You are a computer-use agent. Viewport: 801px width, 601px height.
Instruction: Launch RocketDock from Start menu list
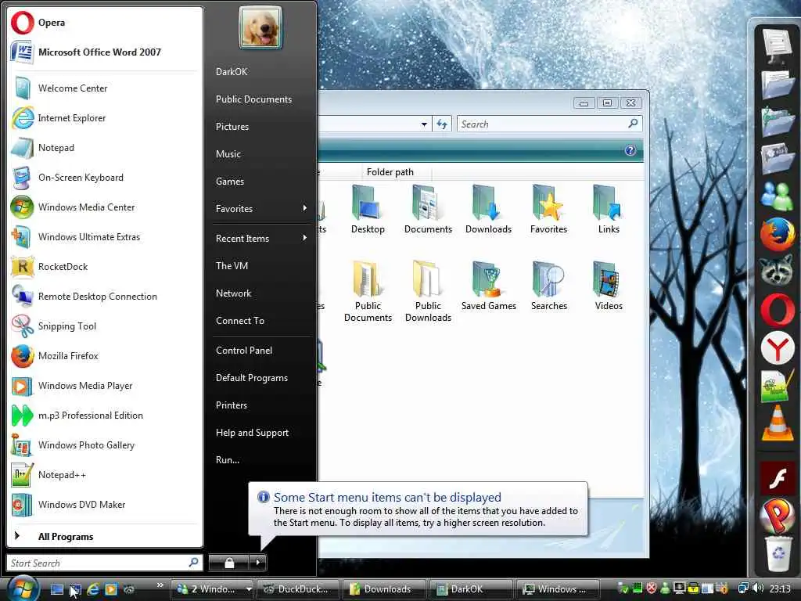tap(104, 266)
